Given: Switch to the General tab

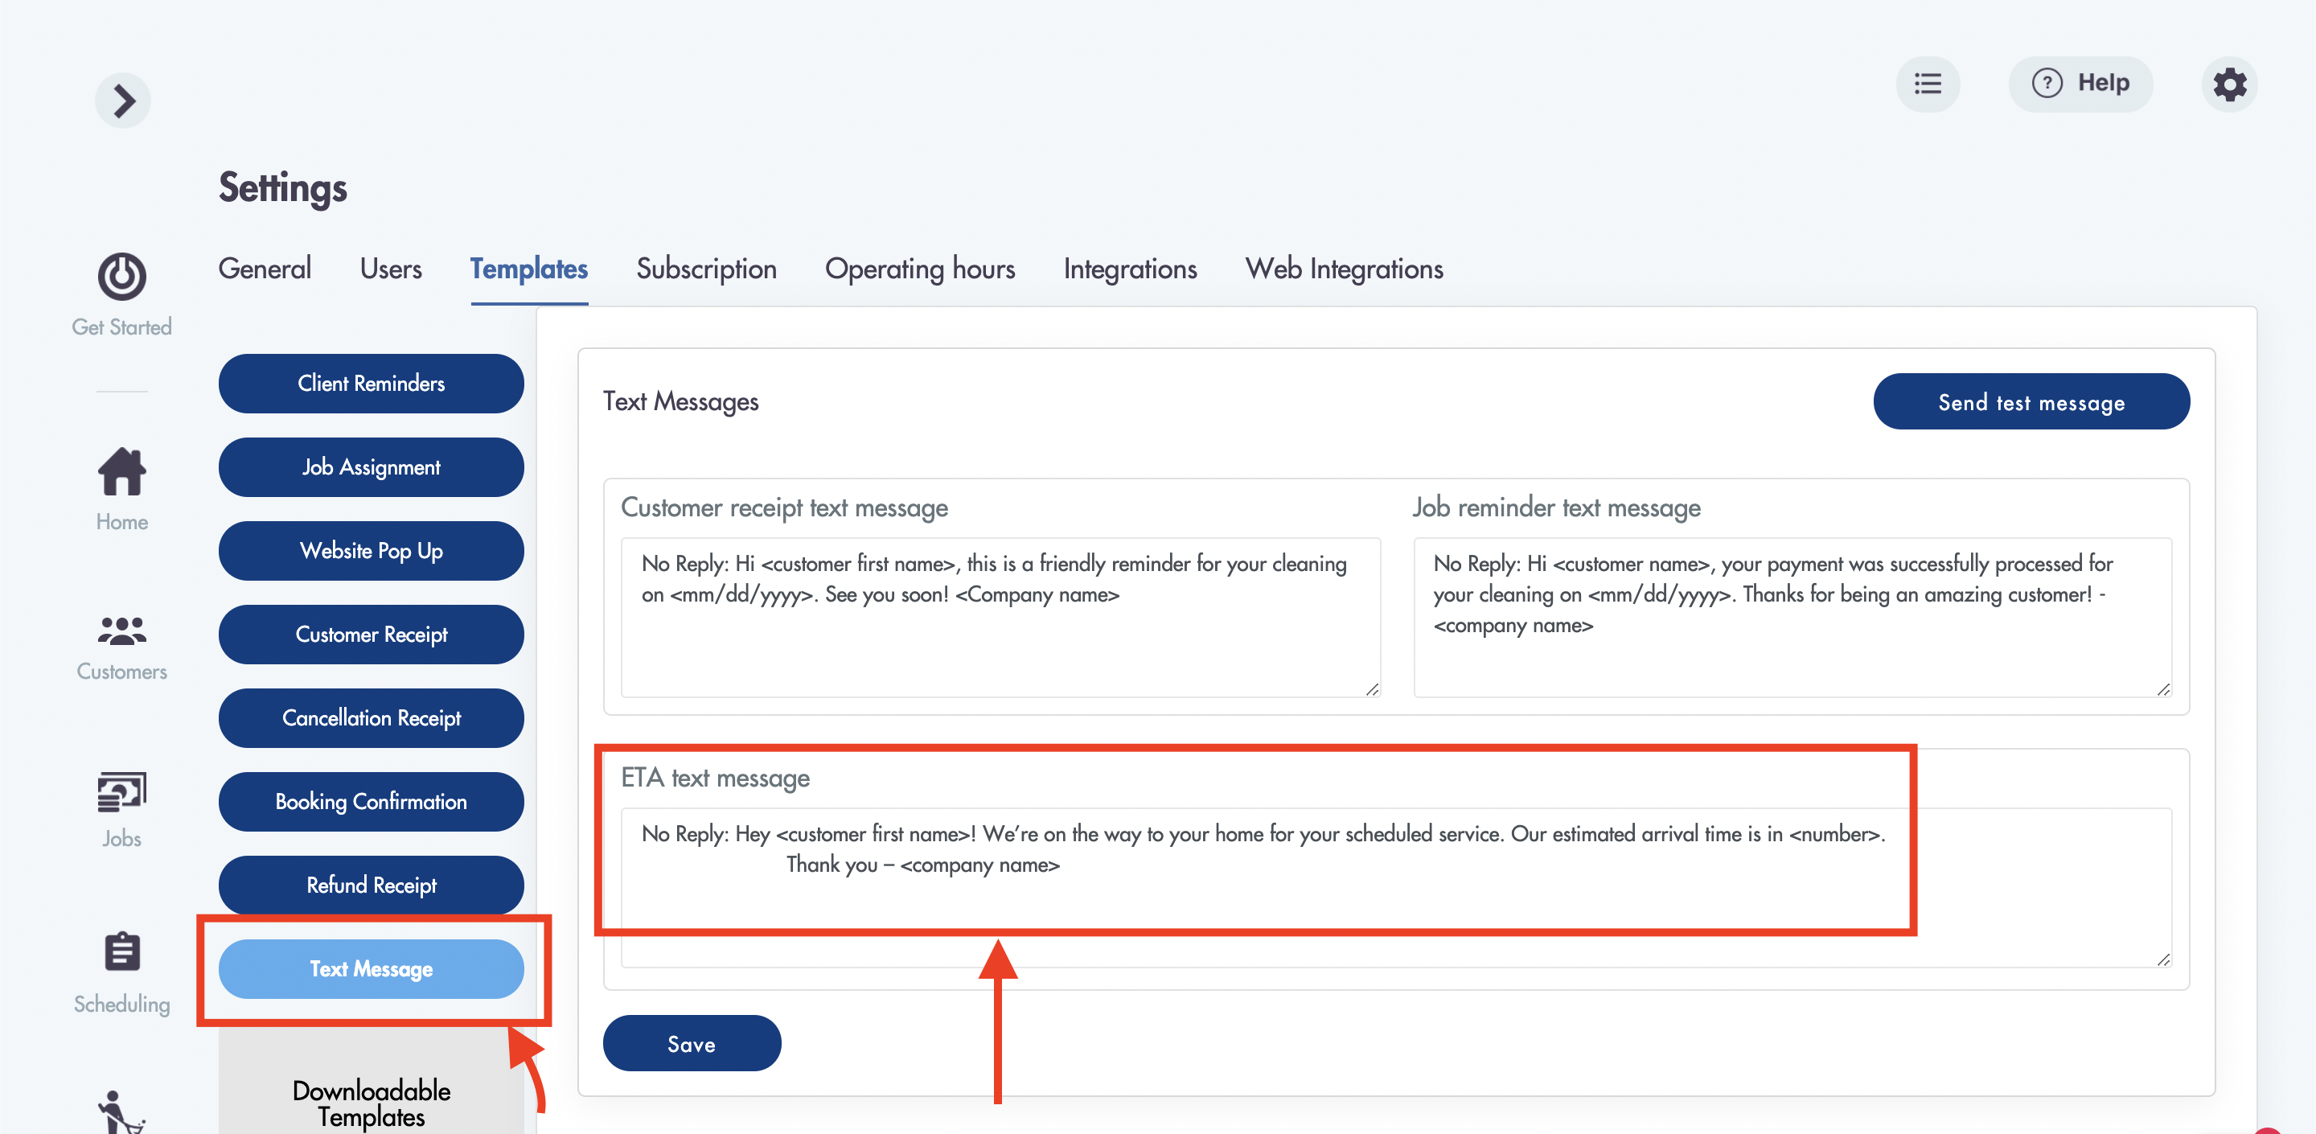Looking at the screenshot, I should [x=265, y=269].
